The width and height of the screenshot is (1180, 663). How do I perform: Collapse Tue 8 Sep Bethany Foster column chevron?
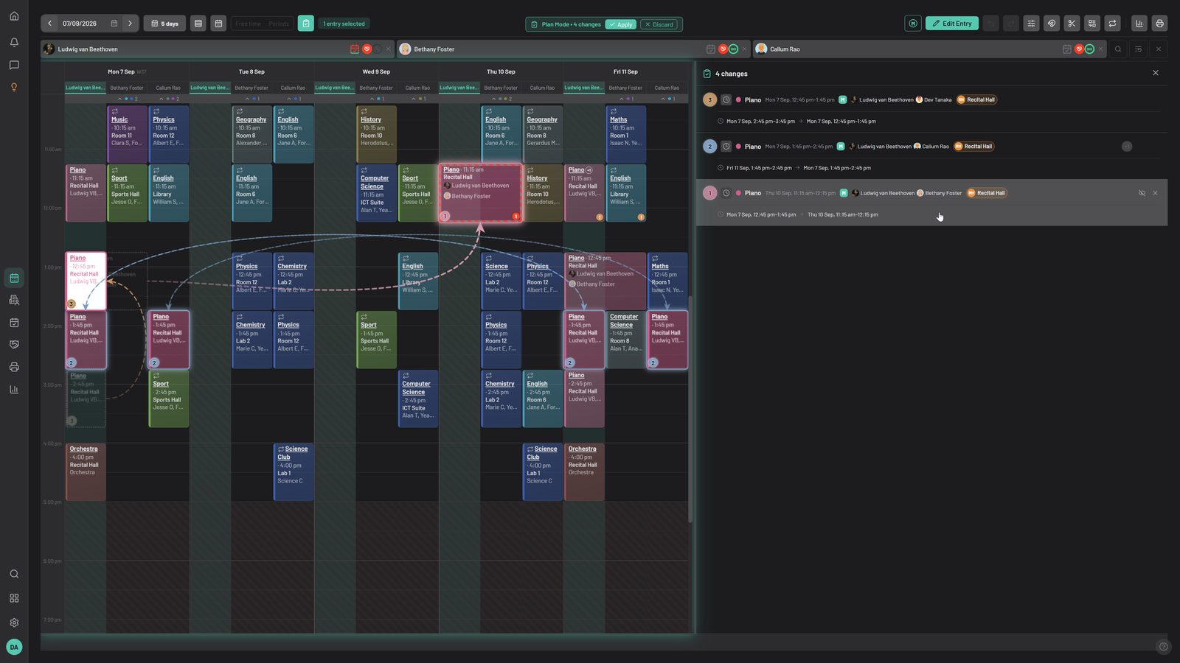(248, 99)
